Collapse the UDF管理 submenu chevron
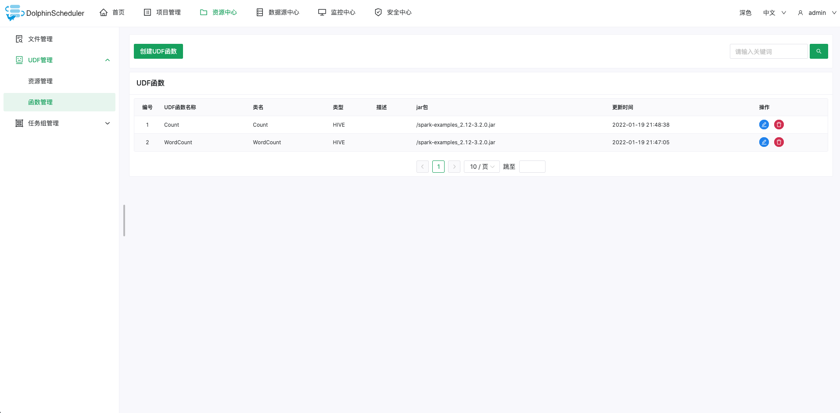Screen dimensions: 840x413 point(108,60)
